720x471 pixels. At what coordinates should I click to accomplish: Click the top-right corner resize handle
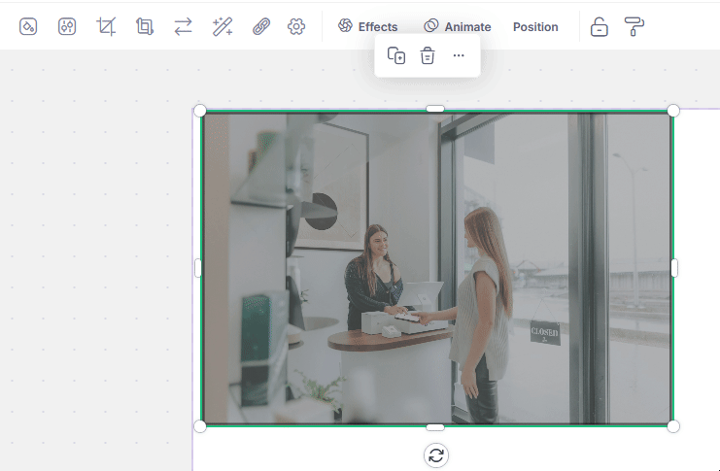pyautogui.click(x=673, y=111)
